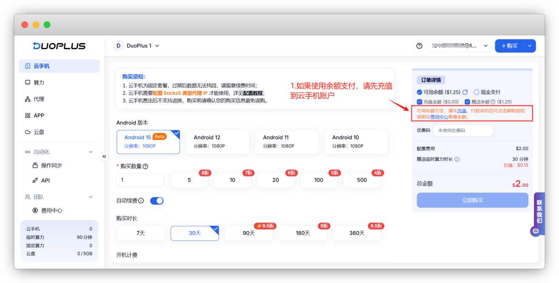
Task: Collapse the sidebar with the double-arrow button
Action: [104, 157]
